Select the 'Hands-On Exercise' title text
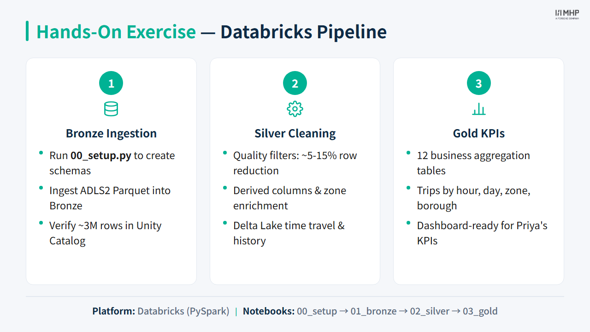This screenshot has width=590, height=332. 116,32
